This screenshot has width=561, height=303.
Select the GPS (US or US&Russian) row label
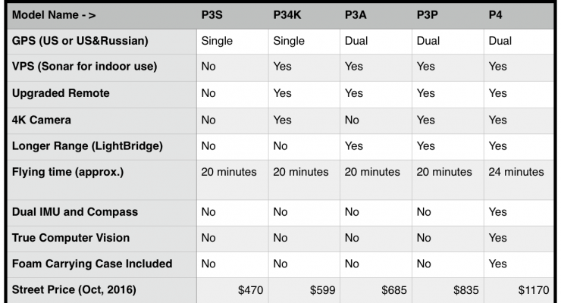[x=80, y=41]
